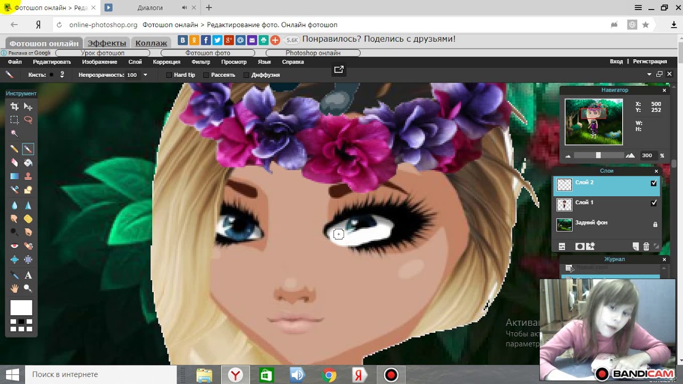Select the Pinch tool
683x384 pixels.
pyautogui.click(x=28, y=259)
